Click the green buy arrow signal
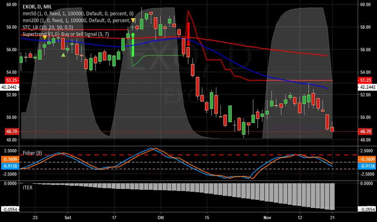Viewport: 377px width, 222px height. coord(133,45)
